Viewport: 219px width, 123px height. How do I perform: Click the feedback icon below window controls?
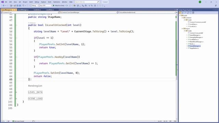coord(216,5)
